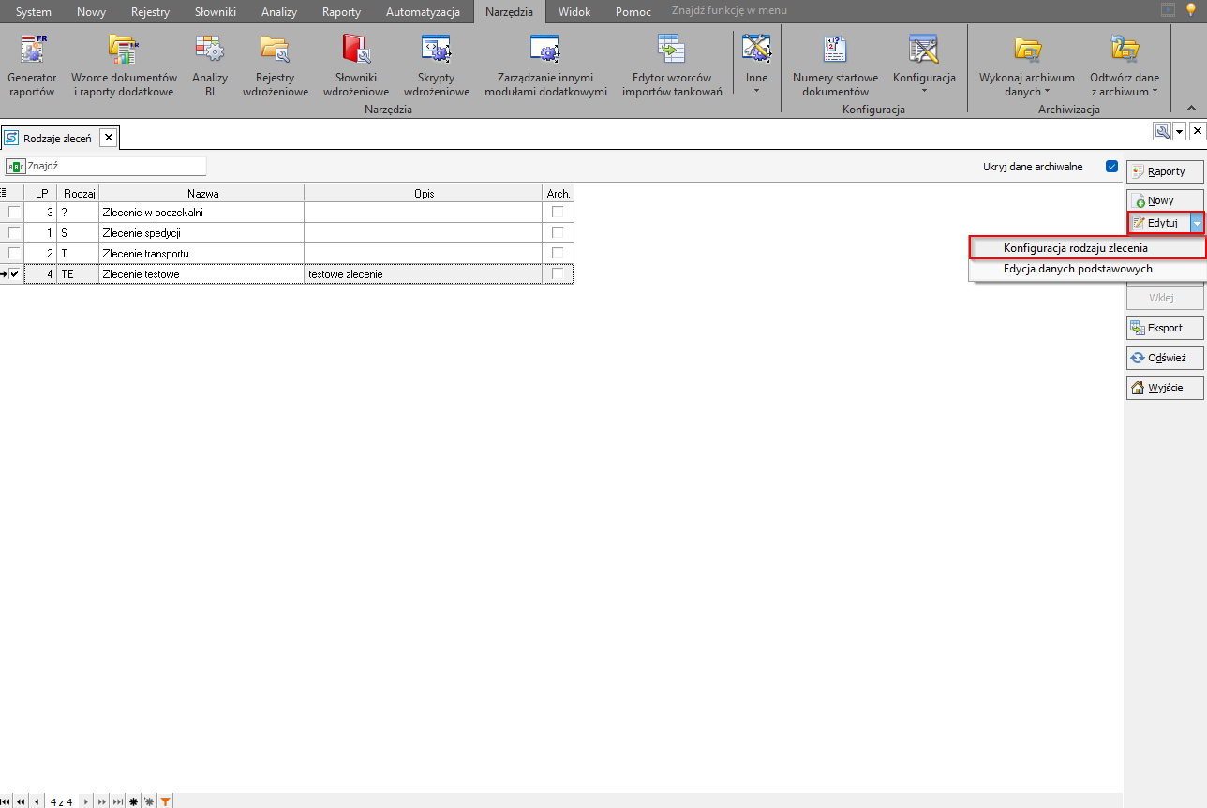Switch to the Analizy ribbon tab
This screenshot has height=808, width=1207.
coord(278,12)
